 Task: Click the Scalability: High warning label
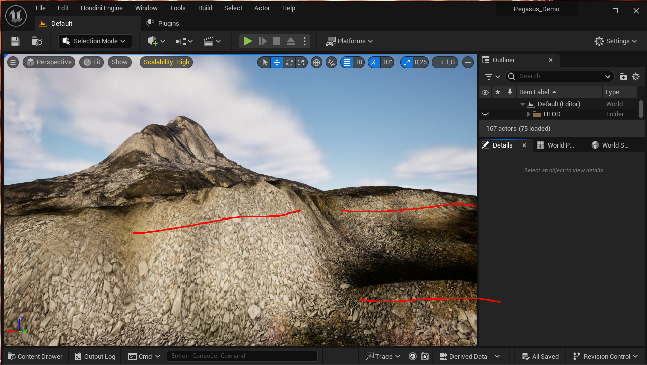click(x=166, y=62)
